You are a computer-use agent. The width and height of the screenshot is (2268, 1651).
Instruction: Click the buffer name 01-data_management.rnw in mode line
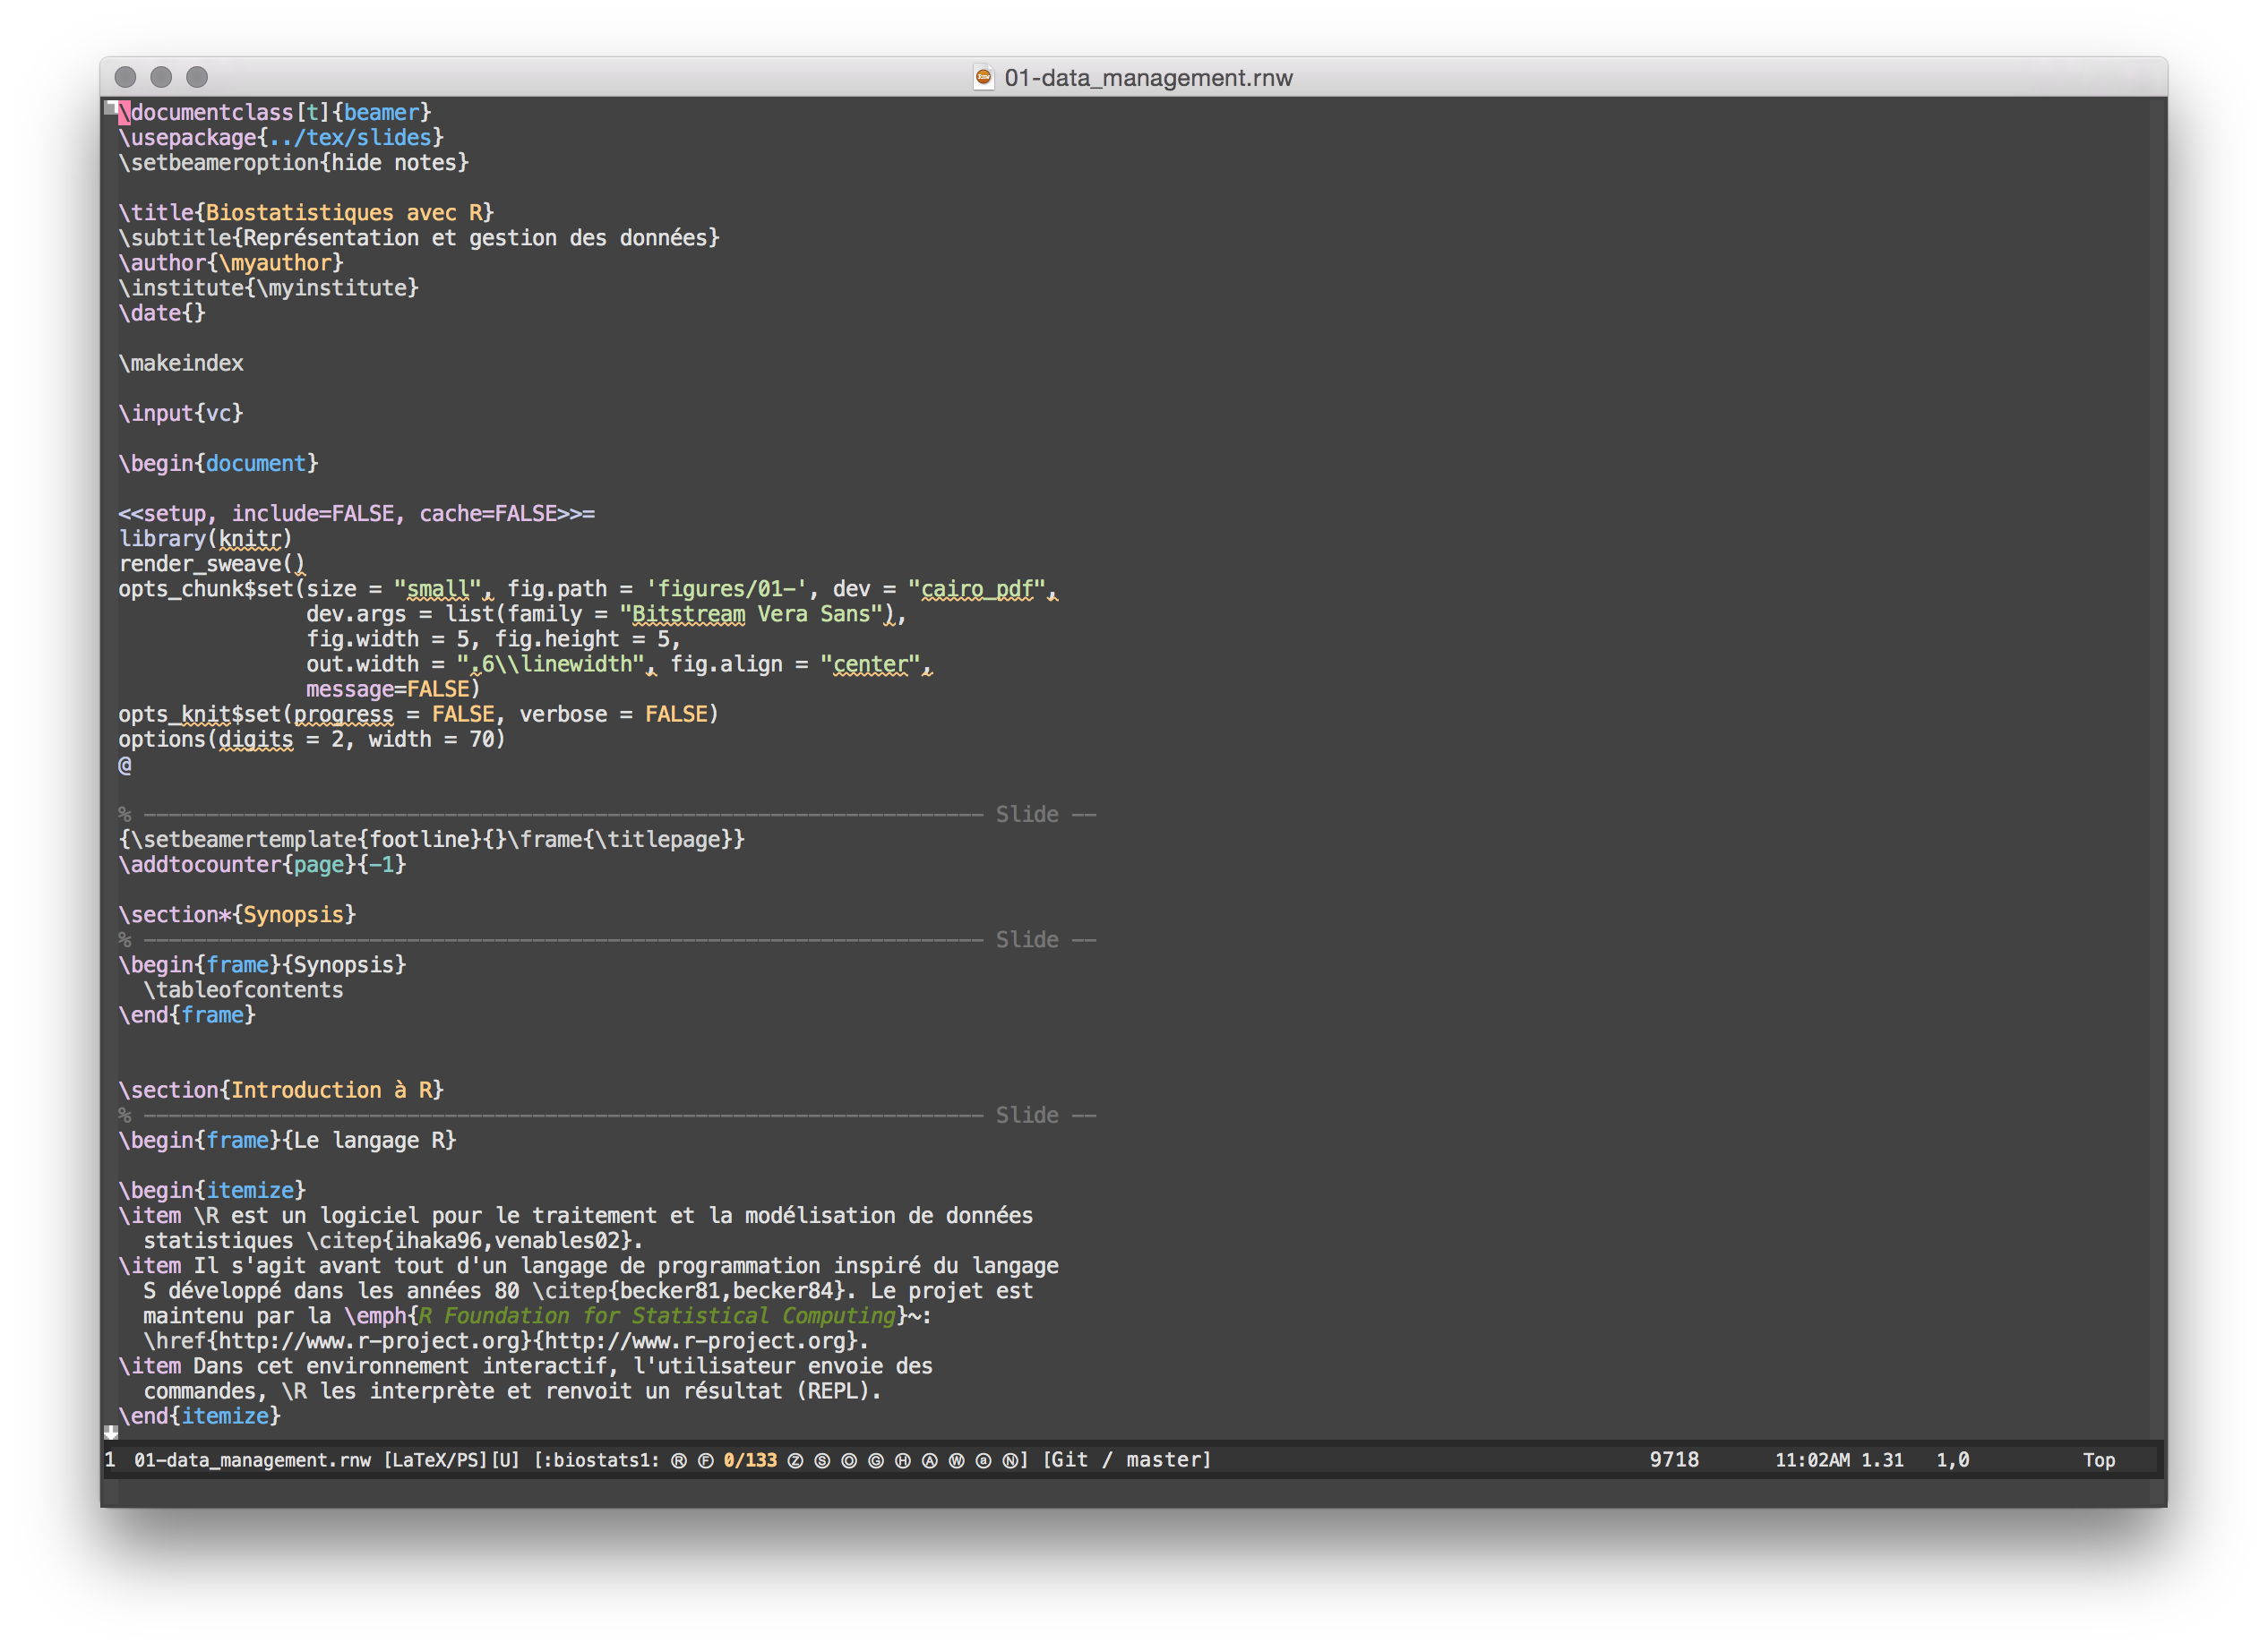(252, 1460)
